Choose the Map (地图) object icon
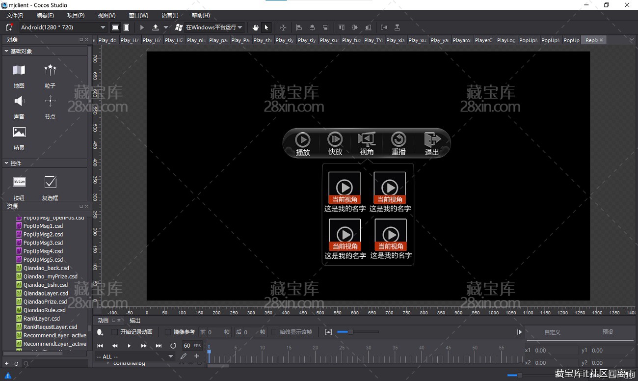 (19, 70)
